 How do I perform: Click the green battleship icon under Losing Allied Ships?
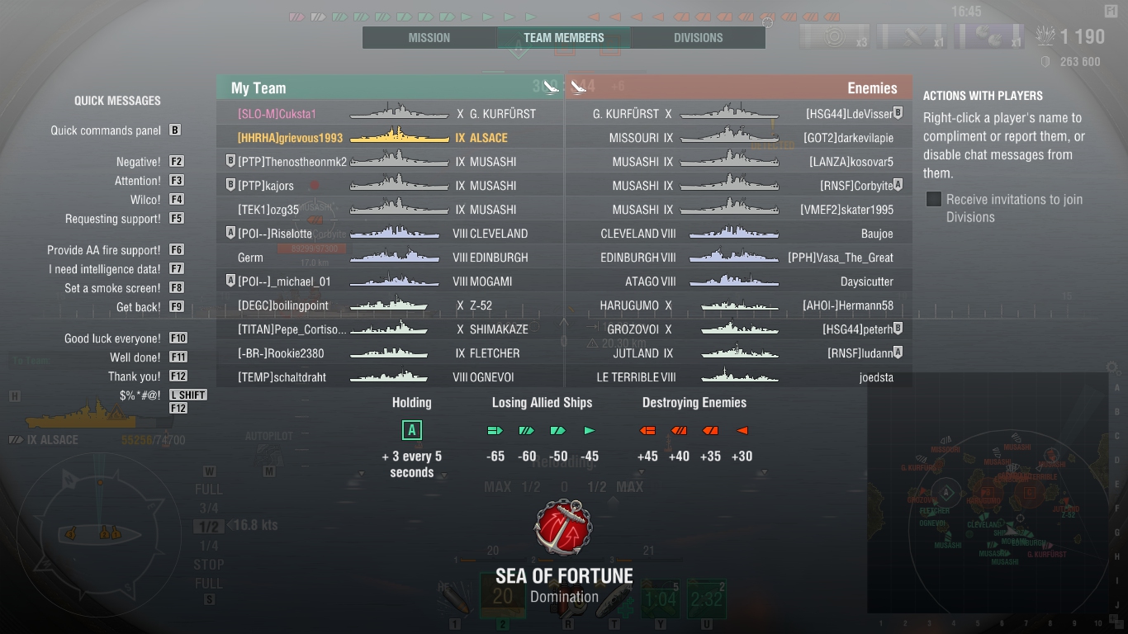pyautogui.click(x=495, y=430)
